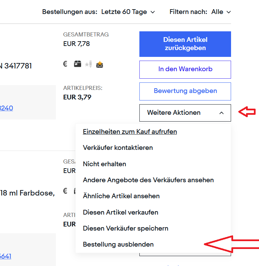Open 'Andere Angebote des Verkäufers ansehen'

point(148,180)
